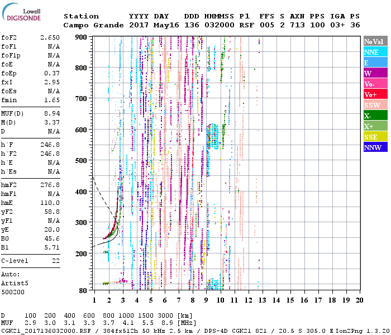Image resolution: width=391 pixels, height=335 pixels.
Task: Click the C-level value 22
Action: [56, 261]
